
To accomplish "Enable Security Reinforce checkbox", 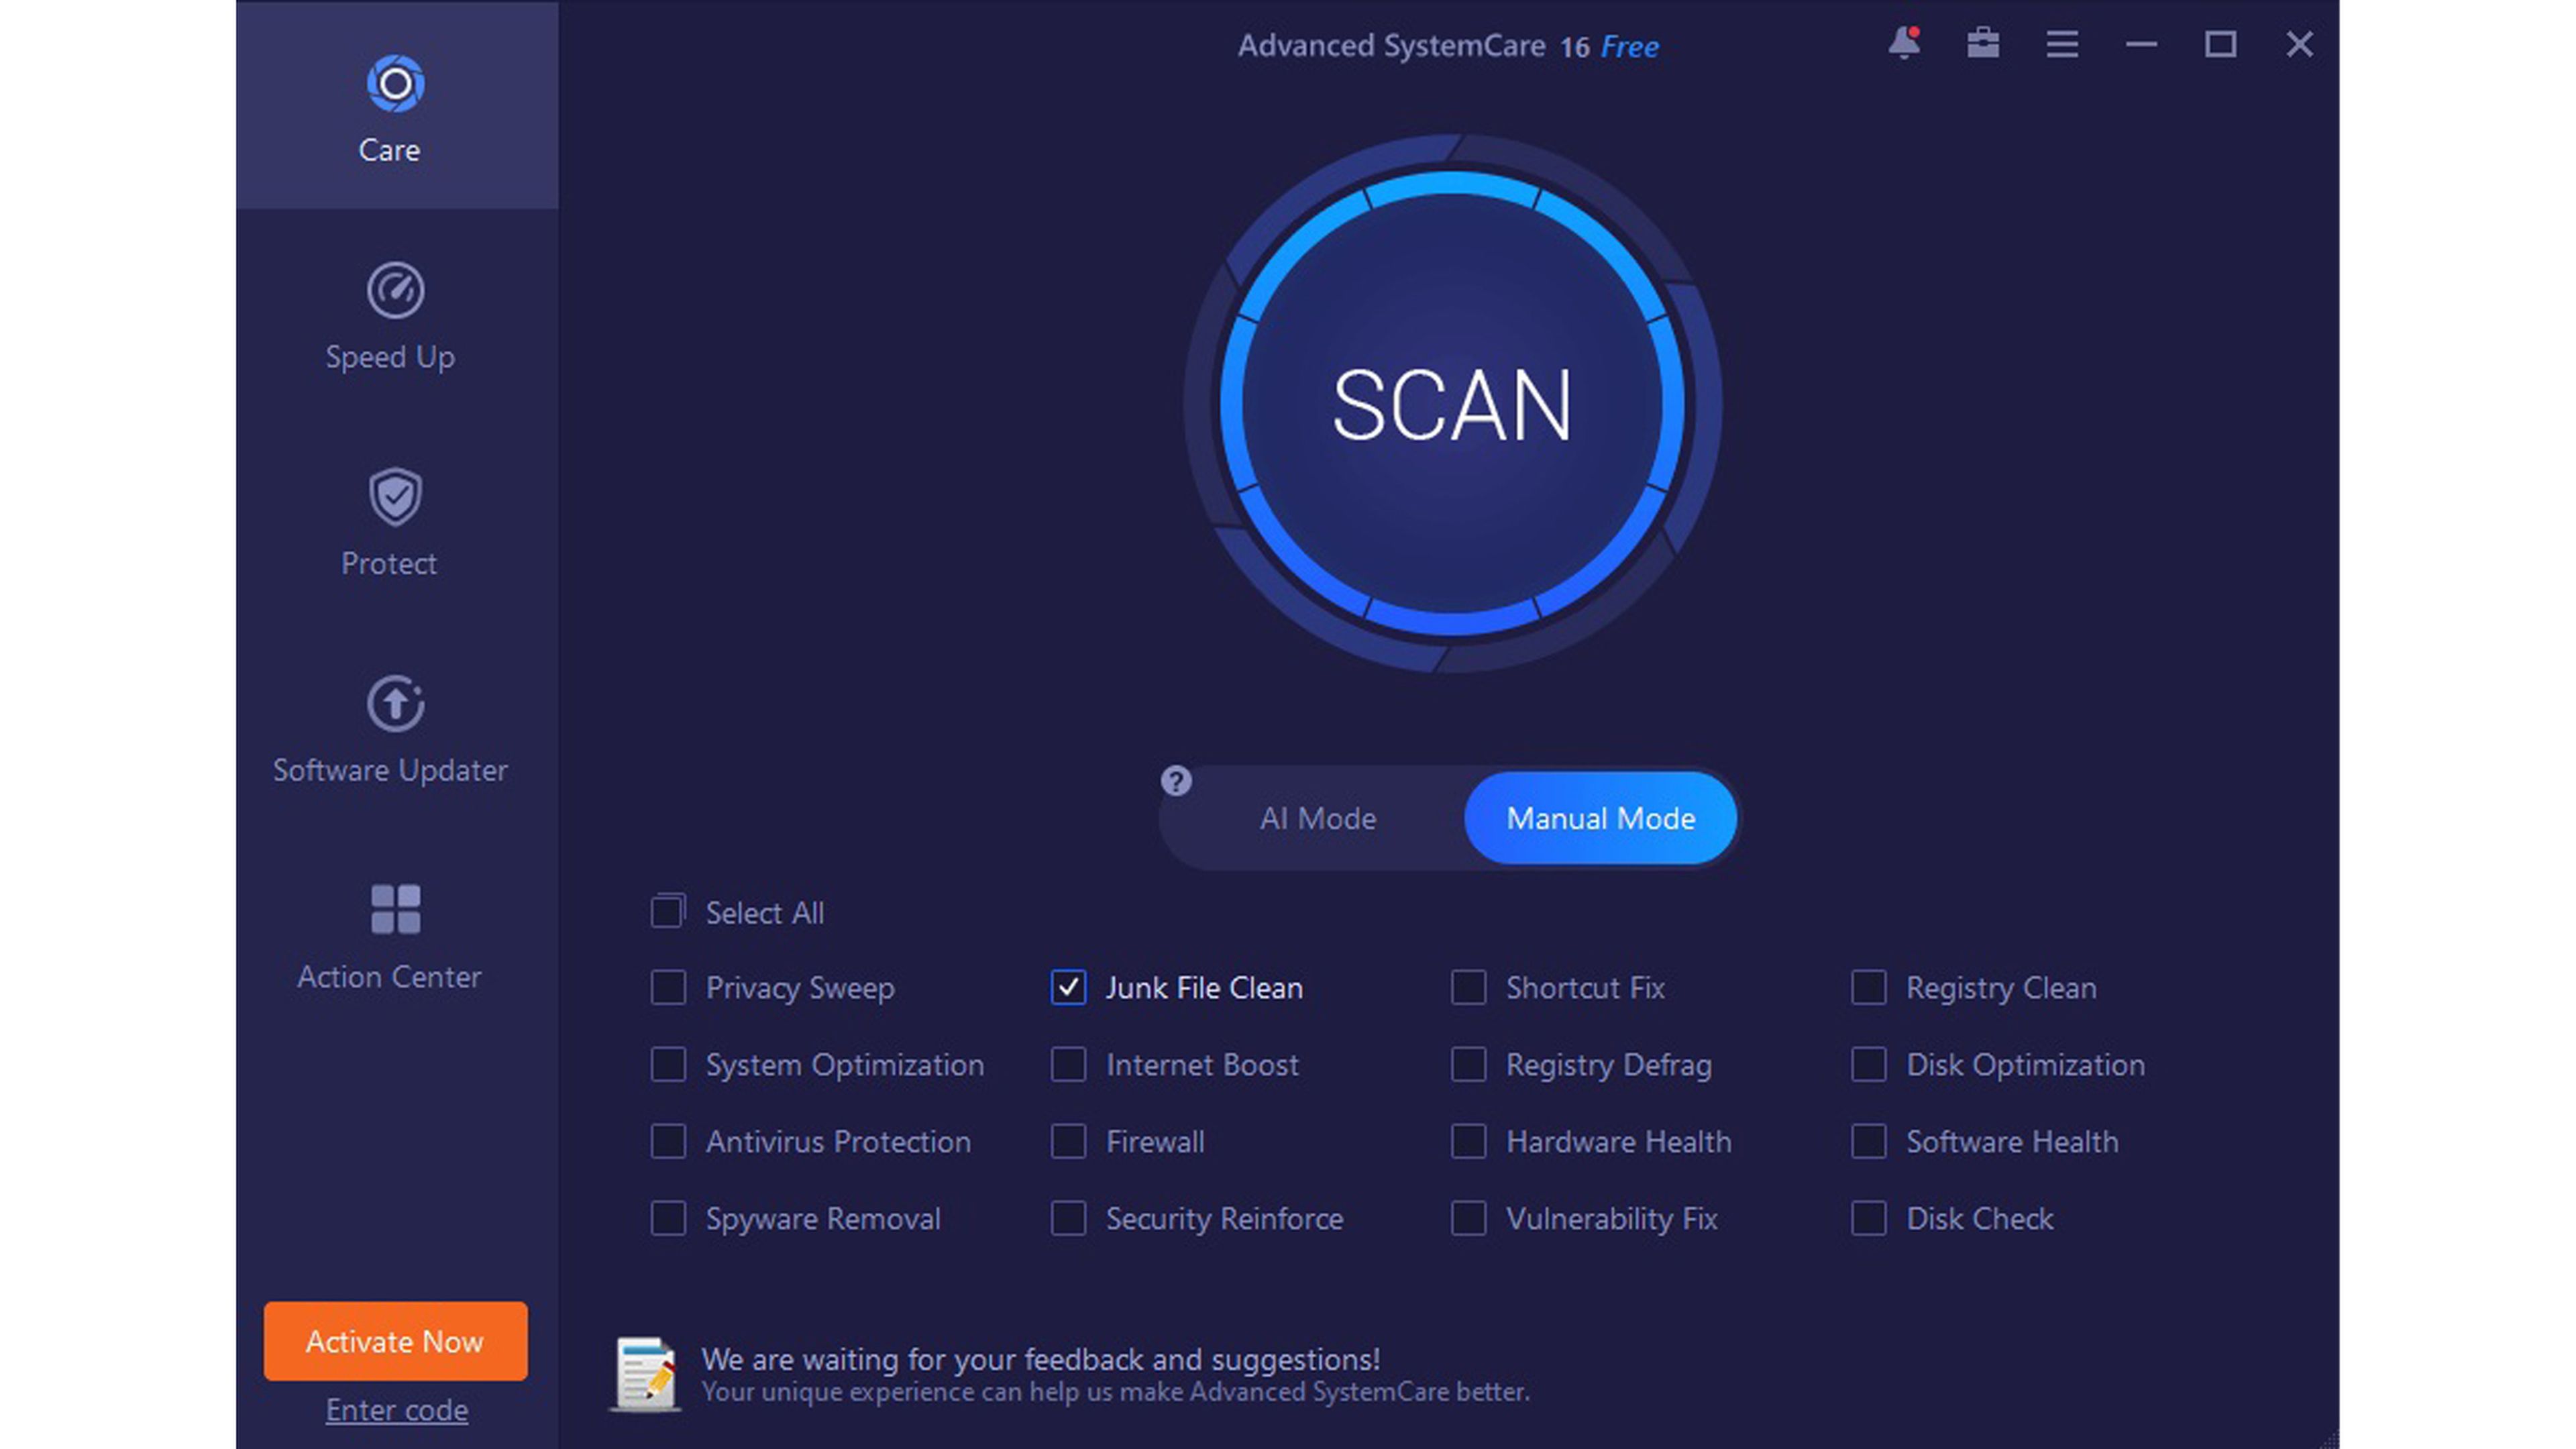I will [1068, 1219].
